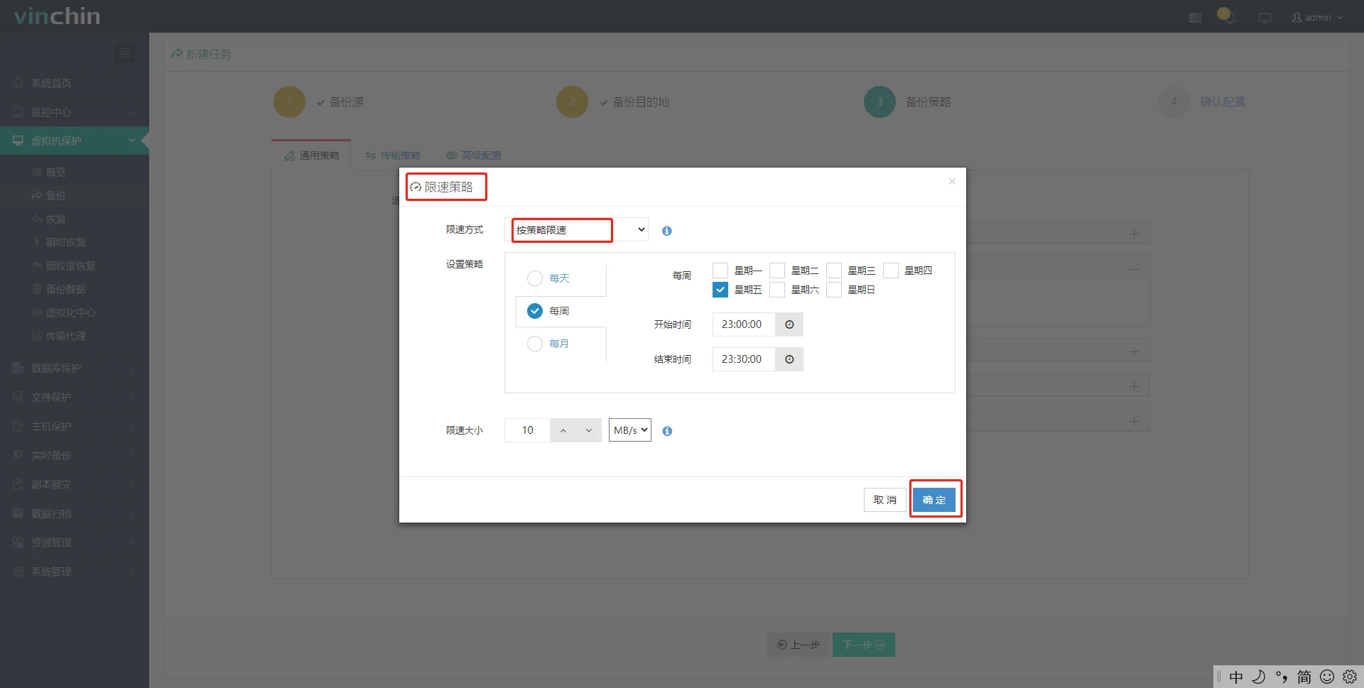Click the moon icon in input method bar

click(1259, 677)
